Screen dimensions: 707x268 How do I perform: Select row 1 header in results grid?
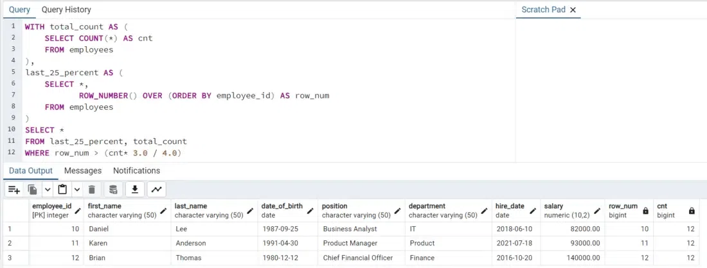(9, 229)
